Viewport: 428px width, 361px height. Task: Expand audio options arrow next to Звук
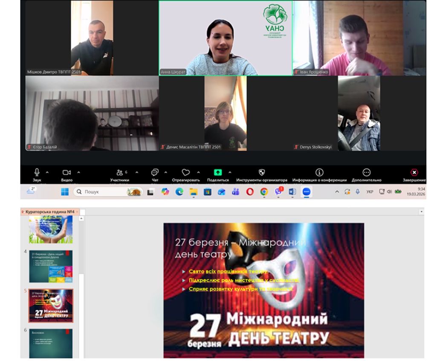click(47, 172)
